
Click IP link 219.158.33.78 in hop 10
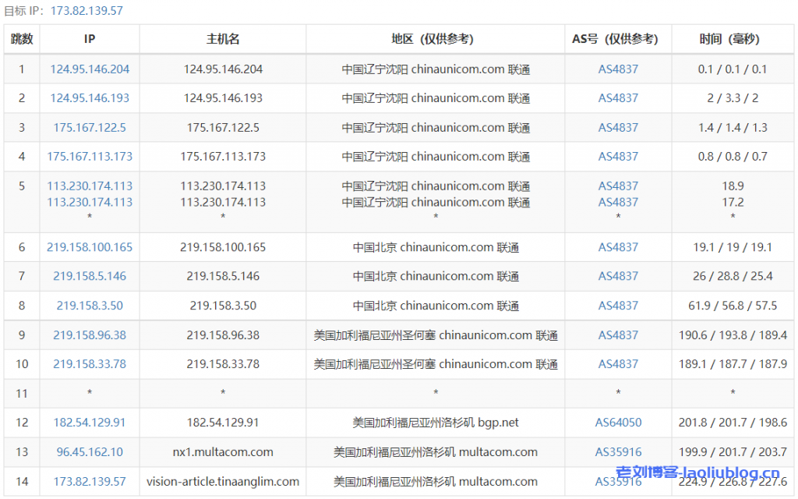click(x=89, y=363)
